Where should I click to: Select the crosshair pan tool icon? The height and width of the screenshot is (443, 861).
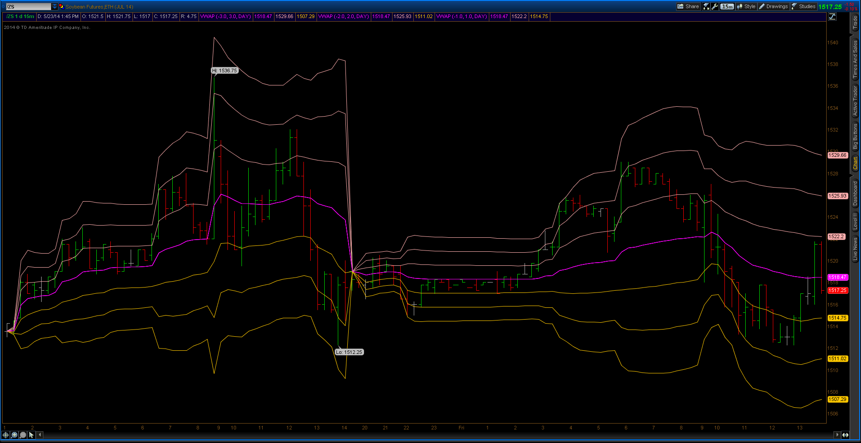click(6, 435)
